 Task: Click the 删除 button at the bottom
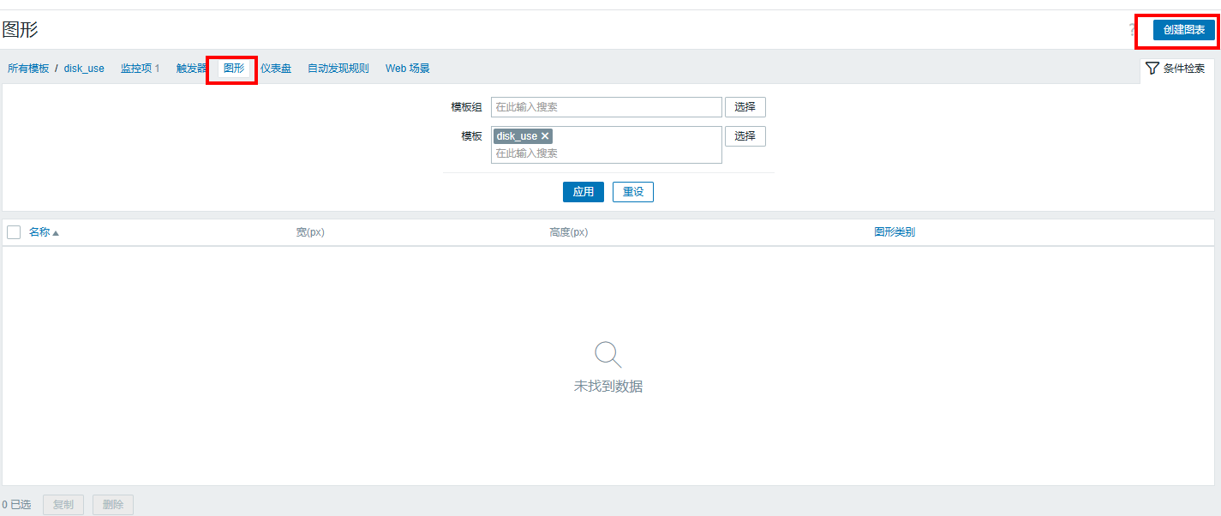click(113, 505)
